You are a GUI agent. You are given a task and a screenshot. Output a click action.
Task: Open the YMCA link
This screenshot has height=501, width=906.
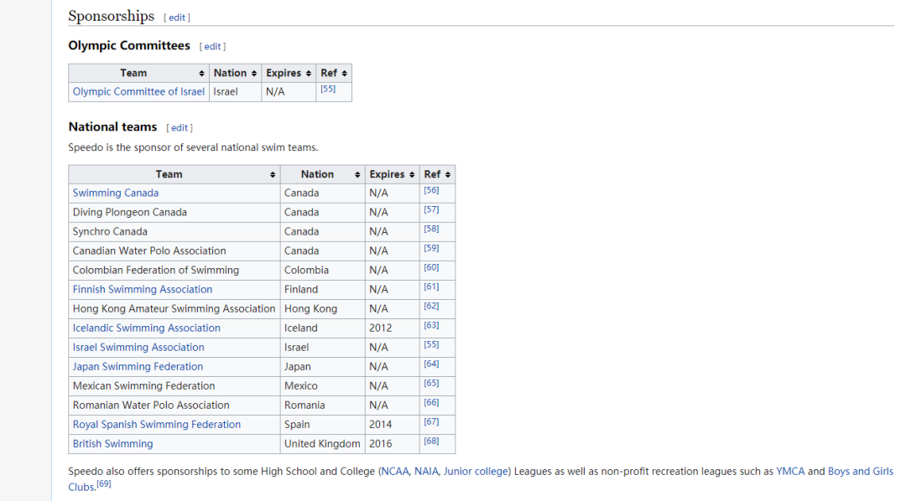coord(790,472)
